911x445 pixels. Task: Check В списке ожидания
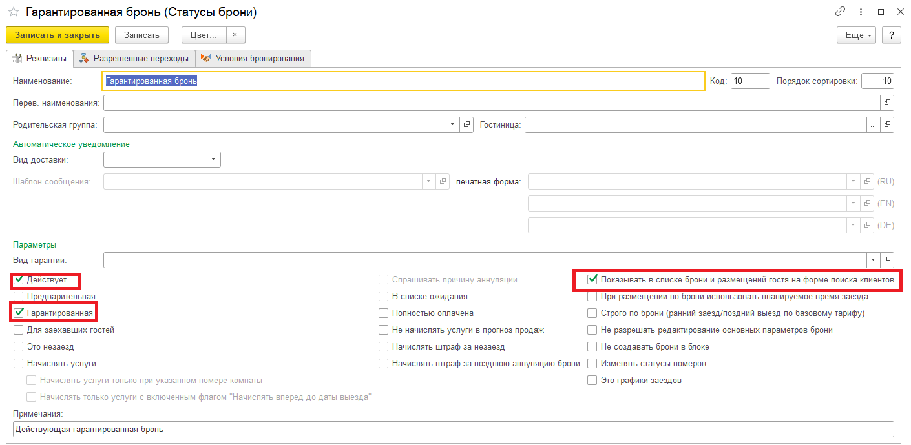384,297
